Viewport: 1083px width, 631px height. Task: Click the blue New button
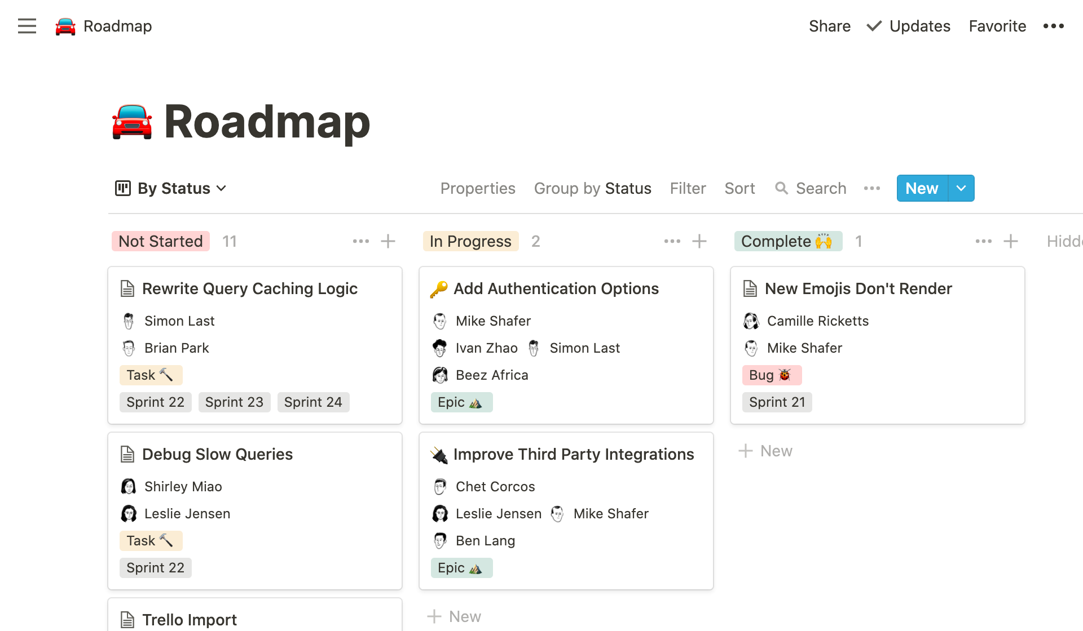coord(922,188)
